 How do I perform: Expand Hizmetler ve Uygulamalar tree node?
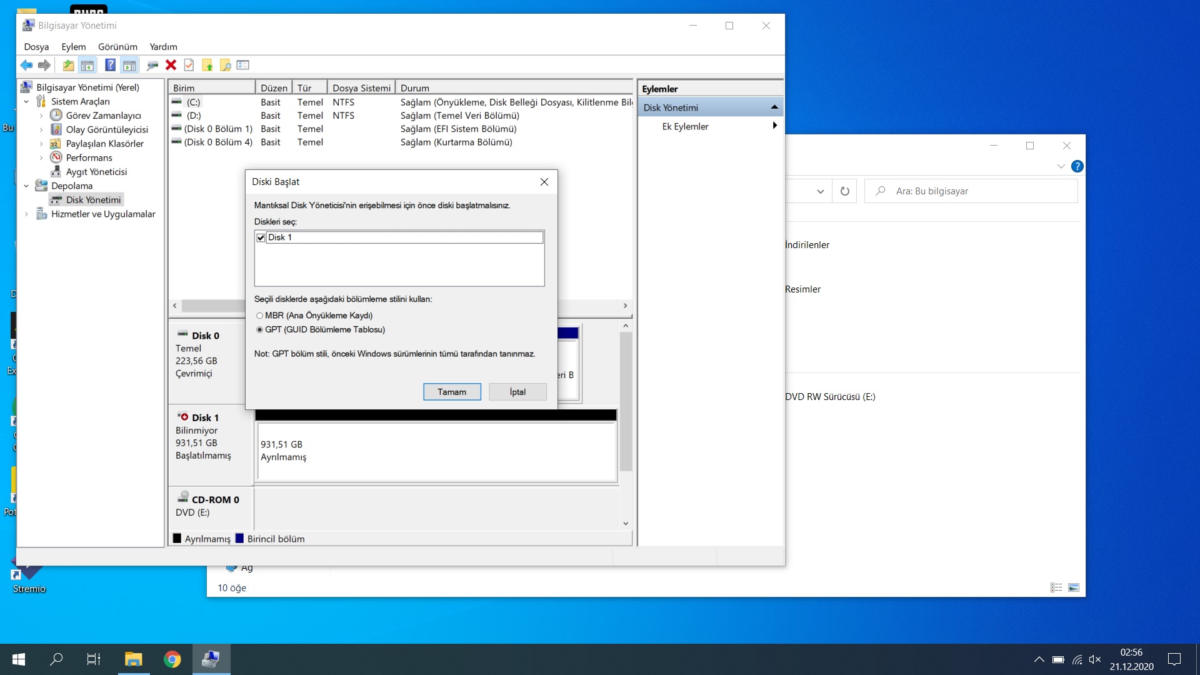(x=26, y=214)
